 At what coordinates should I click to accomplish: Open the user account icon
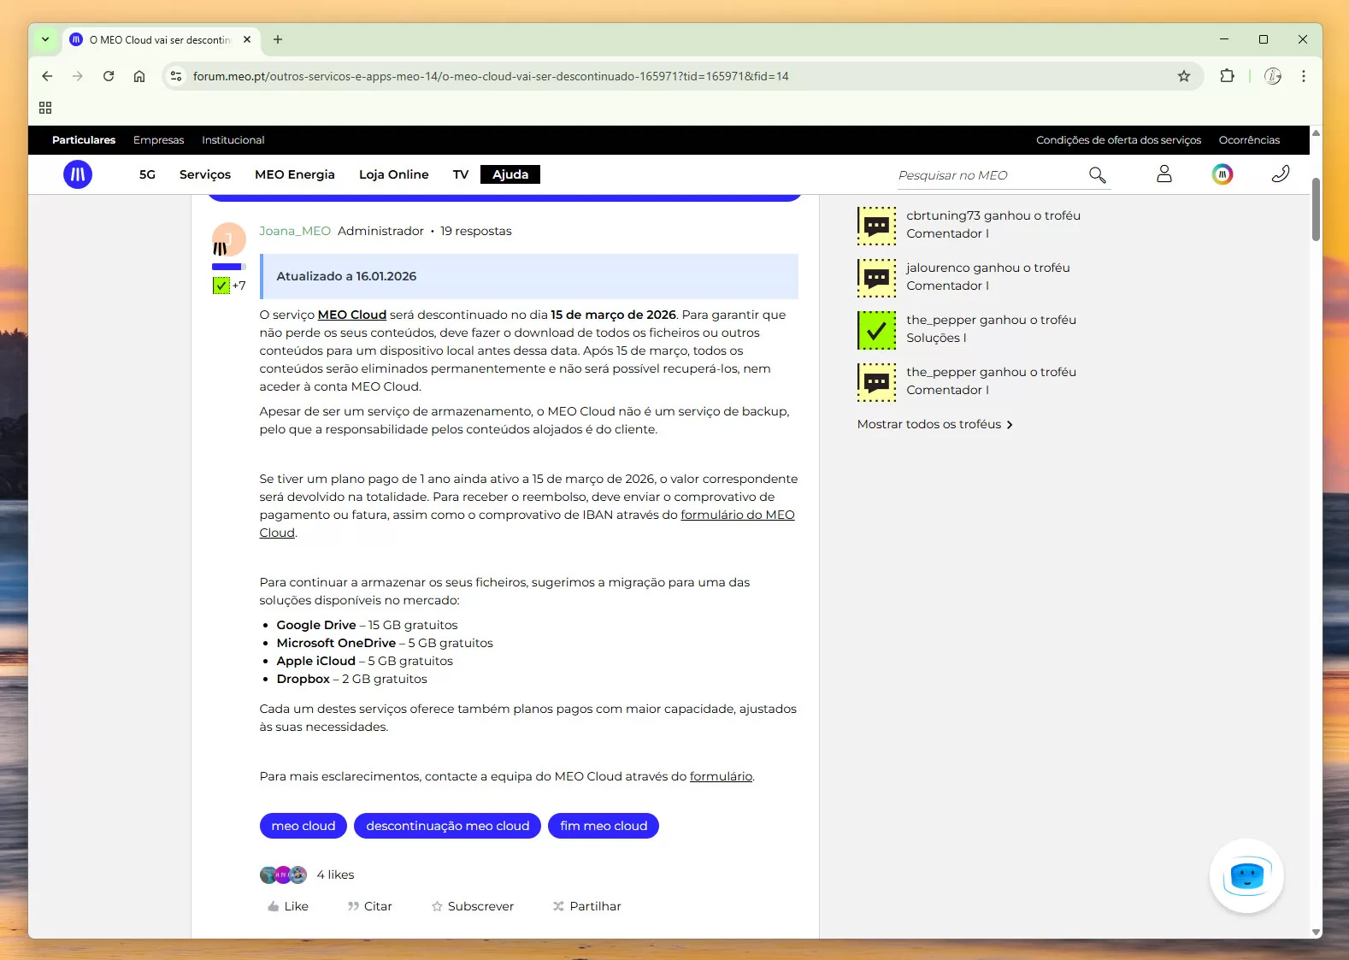pos(1164,174)
